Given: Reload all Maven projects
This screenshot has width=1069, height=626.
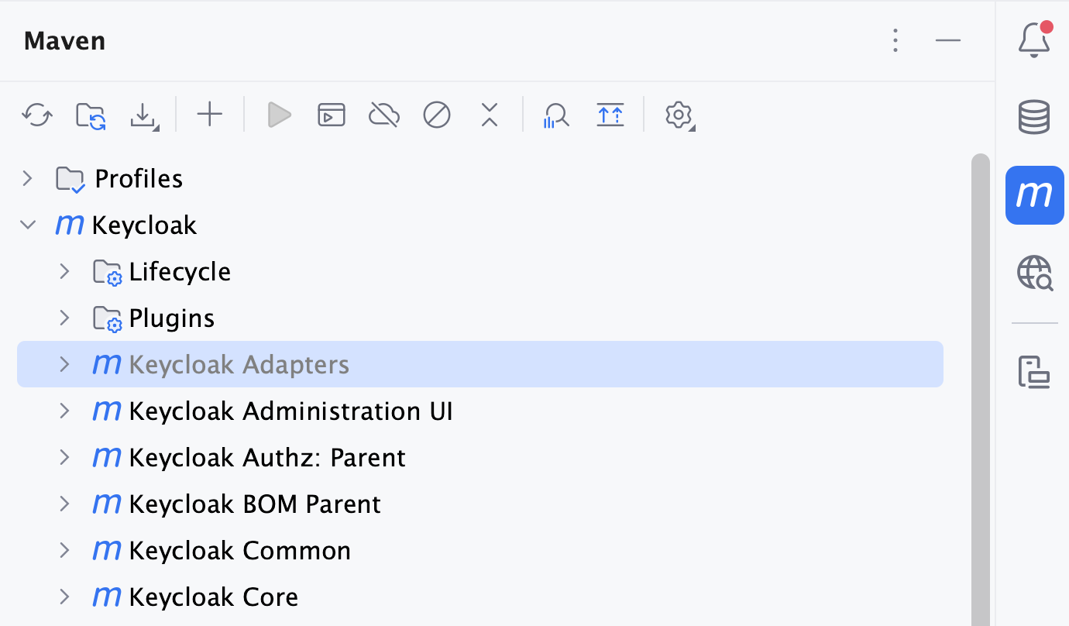Looking at the screenshot, I should tap(36, 115).
